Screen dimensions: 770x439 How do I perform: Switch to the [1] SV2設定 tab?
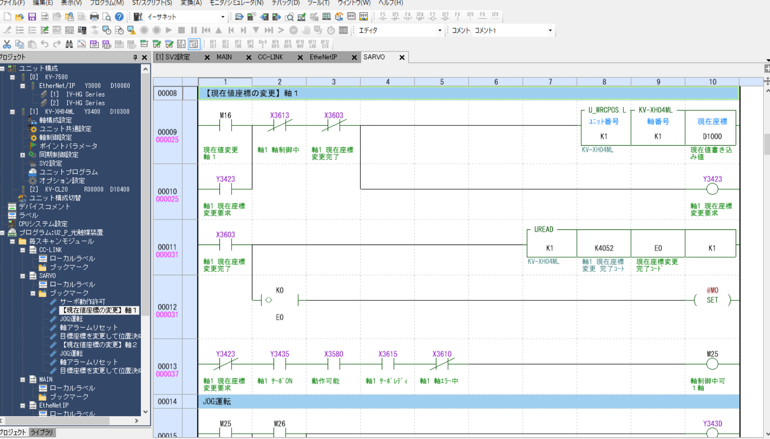(x=173, y=57)
